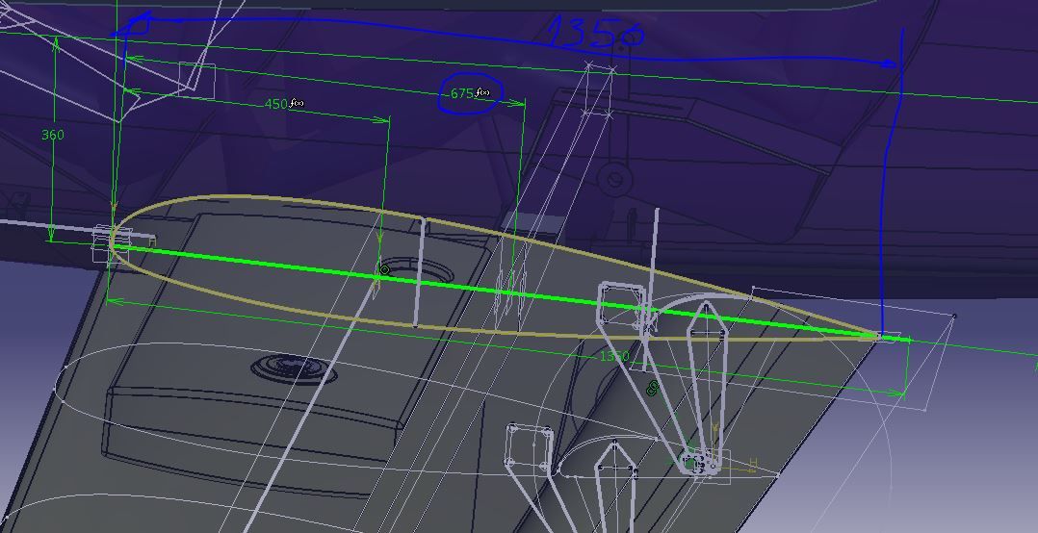The image size is (1038, 533).
Task: Click the rounded square bracket profile on the chord
Action: coord(620,302)
